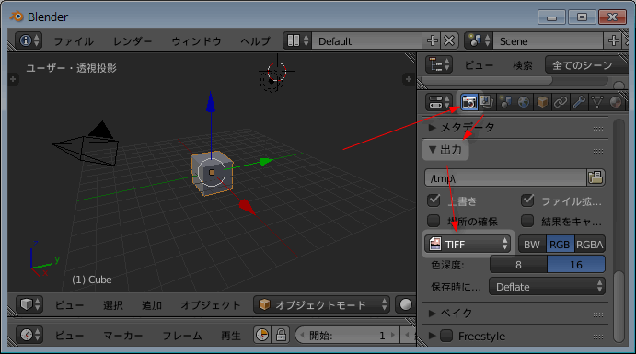
Task: Select the BW color mode
Action: point(532,245)
